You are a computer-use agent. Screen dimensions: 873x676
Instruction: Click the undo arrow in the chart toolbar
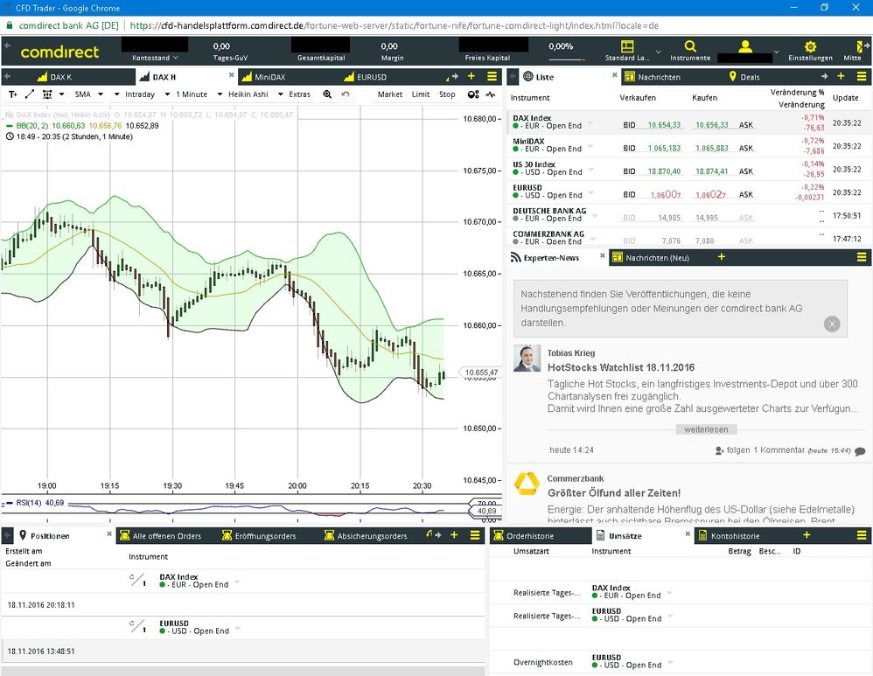[345, 94]
